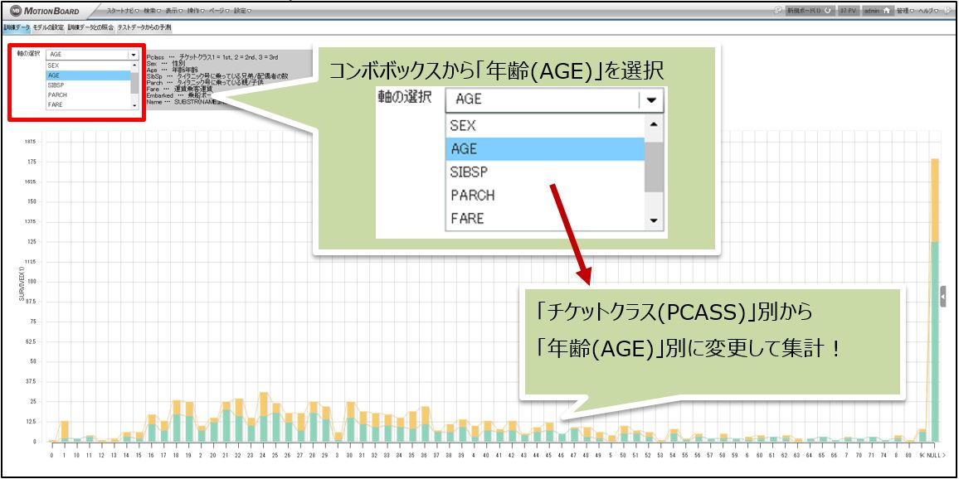
Task: Click the share icon left of 新規ボード
Action: [x=777, y=11]
